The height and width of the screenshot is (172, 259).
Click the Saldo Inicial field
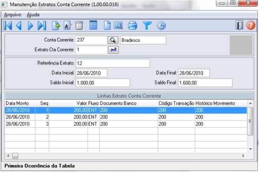[103, 83]
